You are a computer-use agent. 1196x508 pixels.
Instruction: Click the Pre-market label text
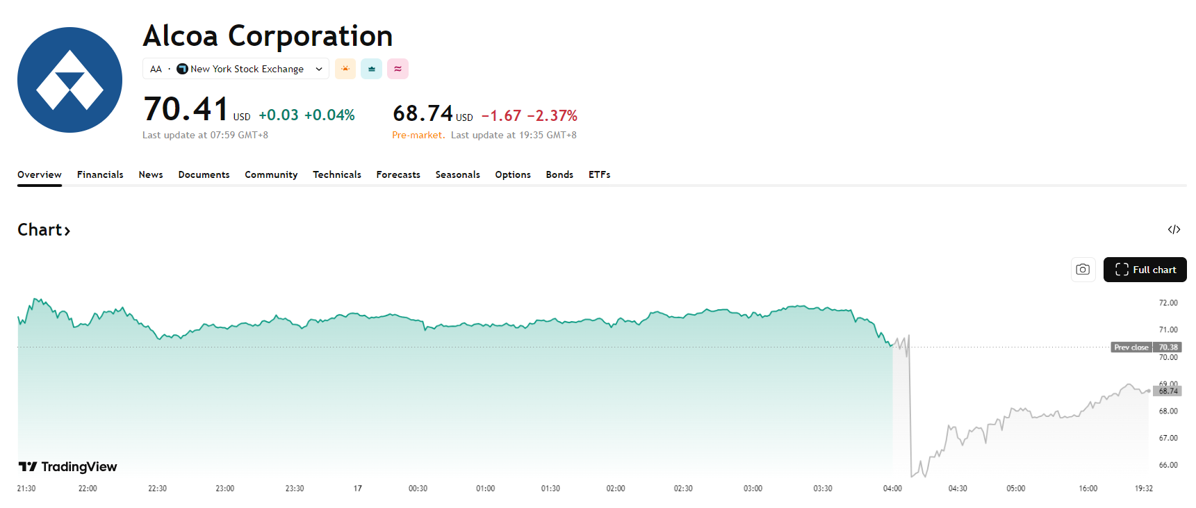point(418,135)
